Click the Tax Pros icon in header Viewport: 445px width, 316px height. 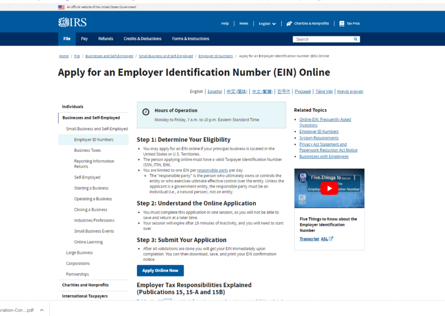[x=342, y=23]
